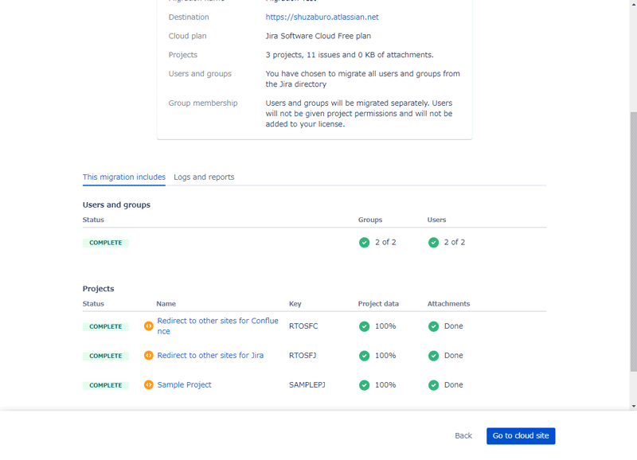Click the SAMPLEPJ project key
Image resolution: width=637 pixels, height=460 pixels.
click(307, 385)
